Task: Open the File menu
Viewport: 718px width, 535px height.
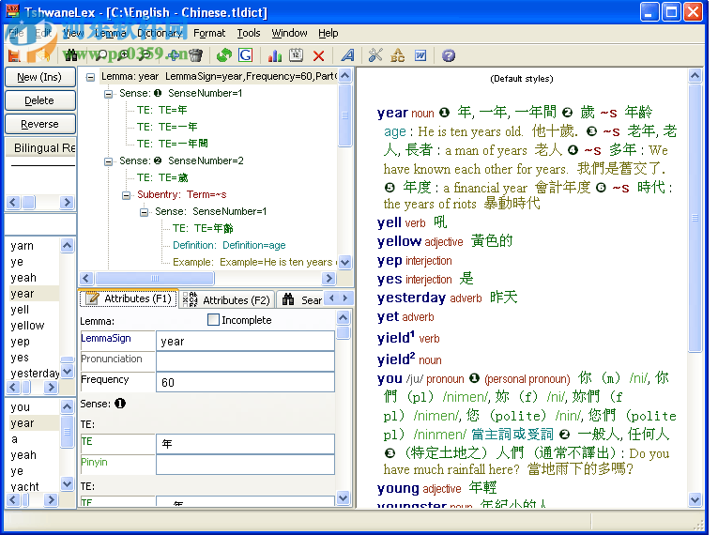Action: 16,33
